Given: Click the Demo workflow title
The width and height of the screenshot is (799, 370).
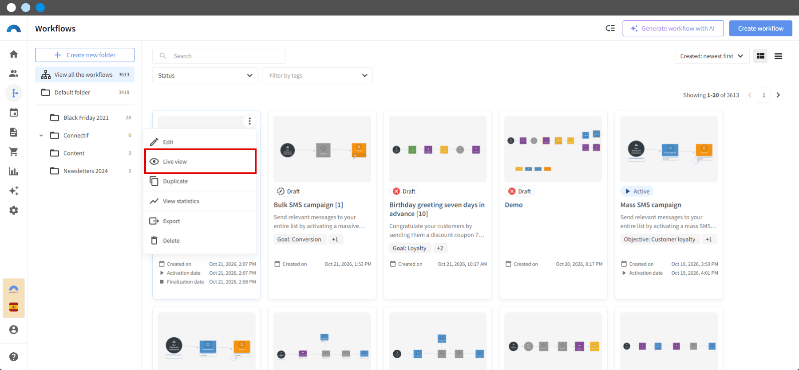Looking at the screenshot, I should 514,205.
